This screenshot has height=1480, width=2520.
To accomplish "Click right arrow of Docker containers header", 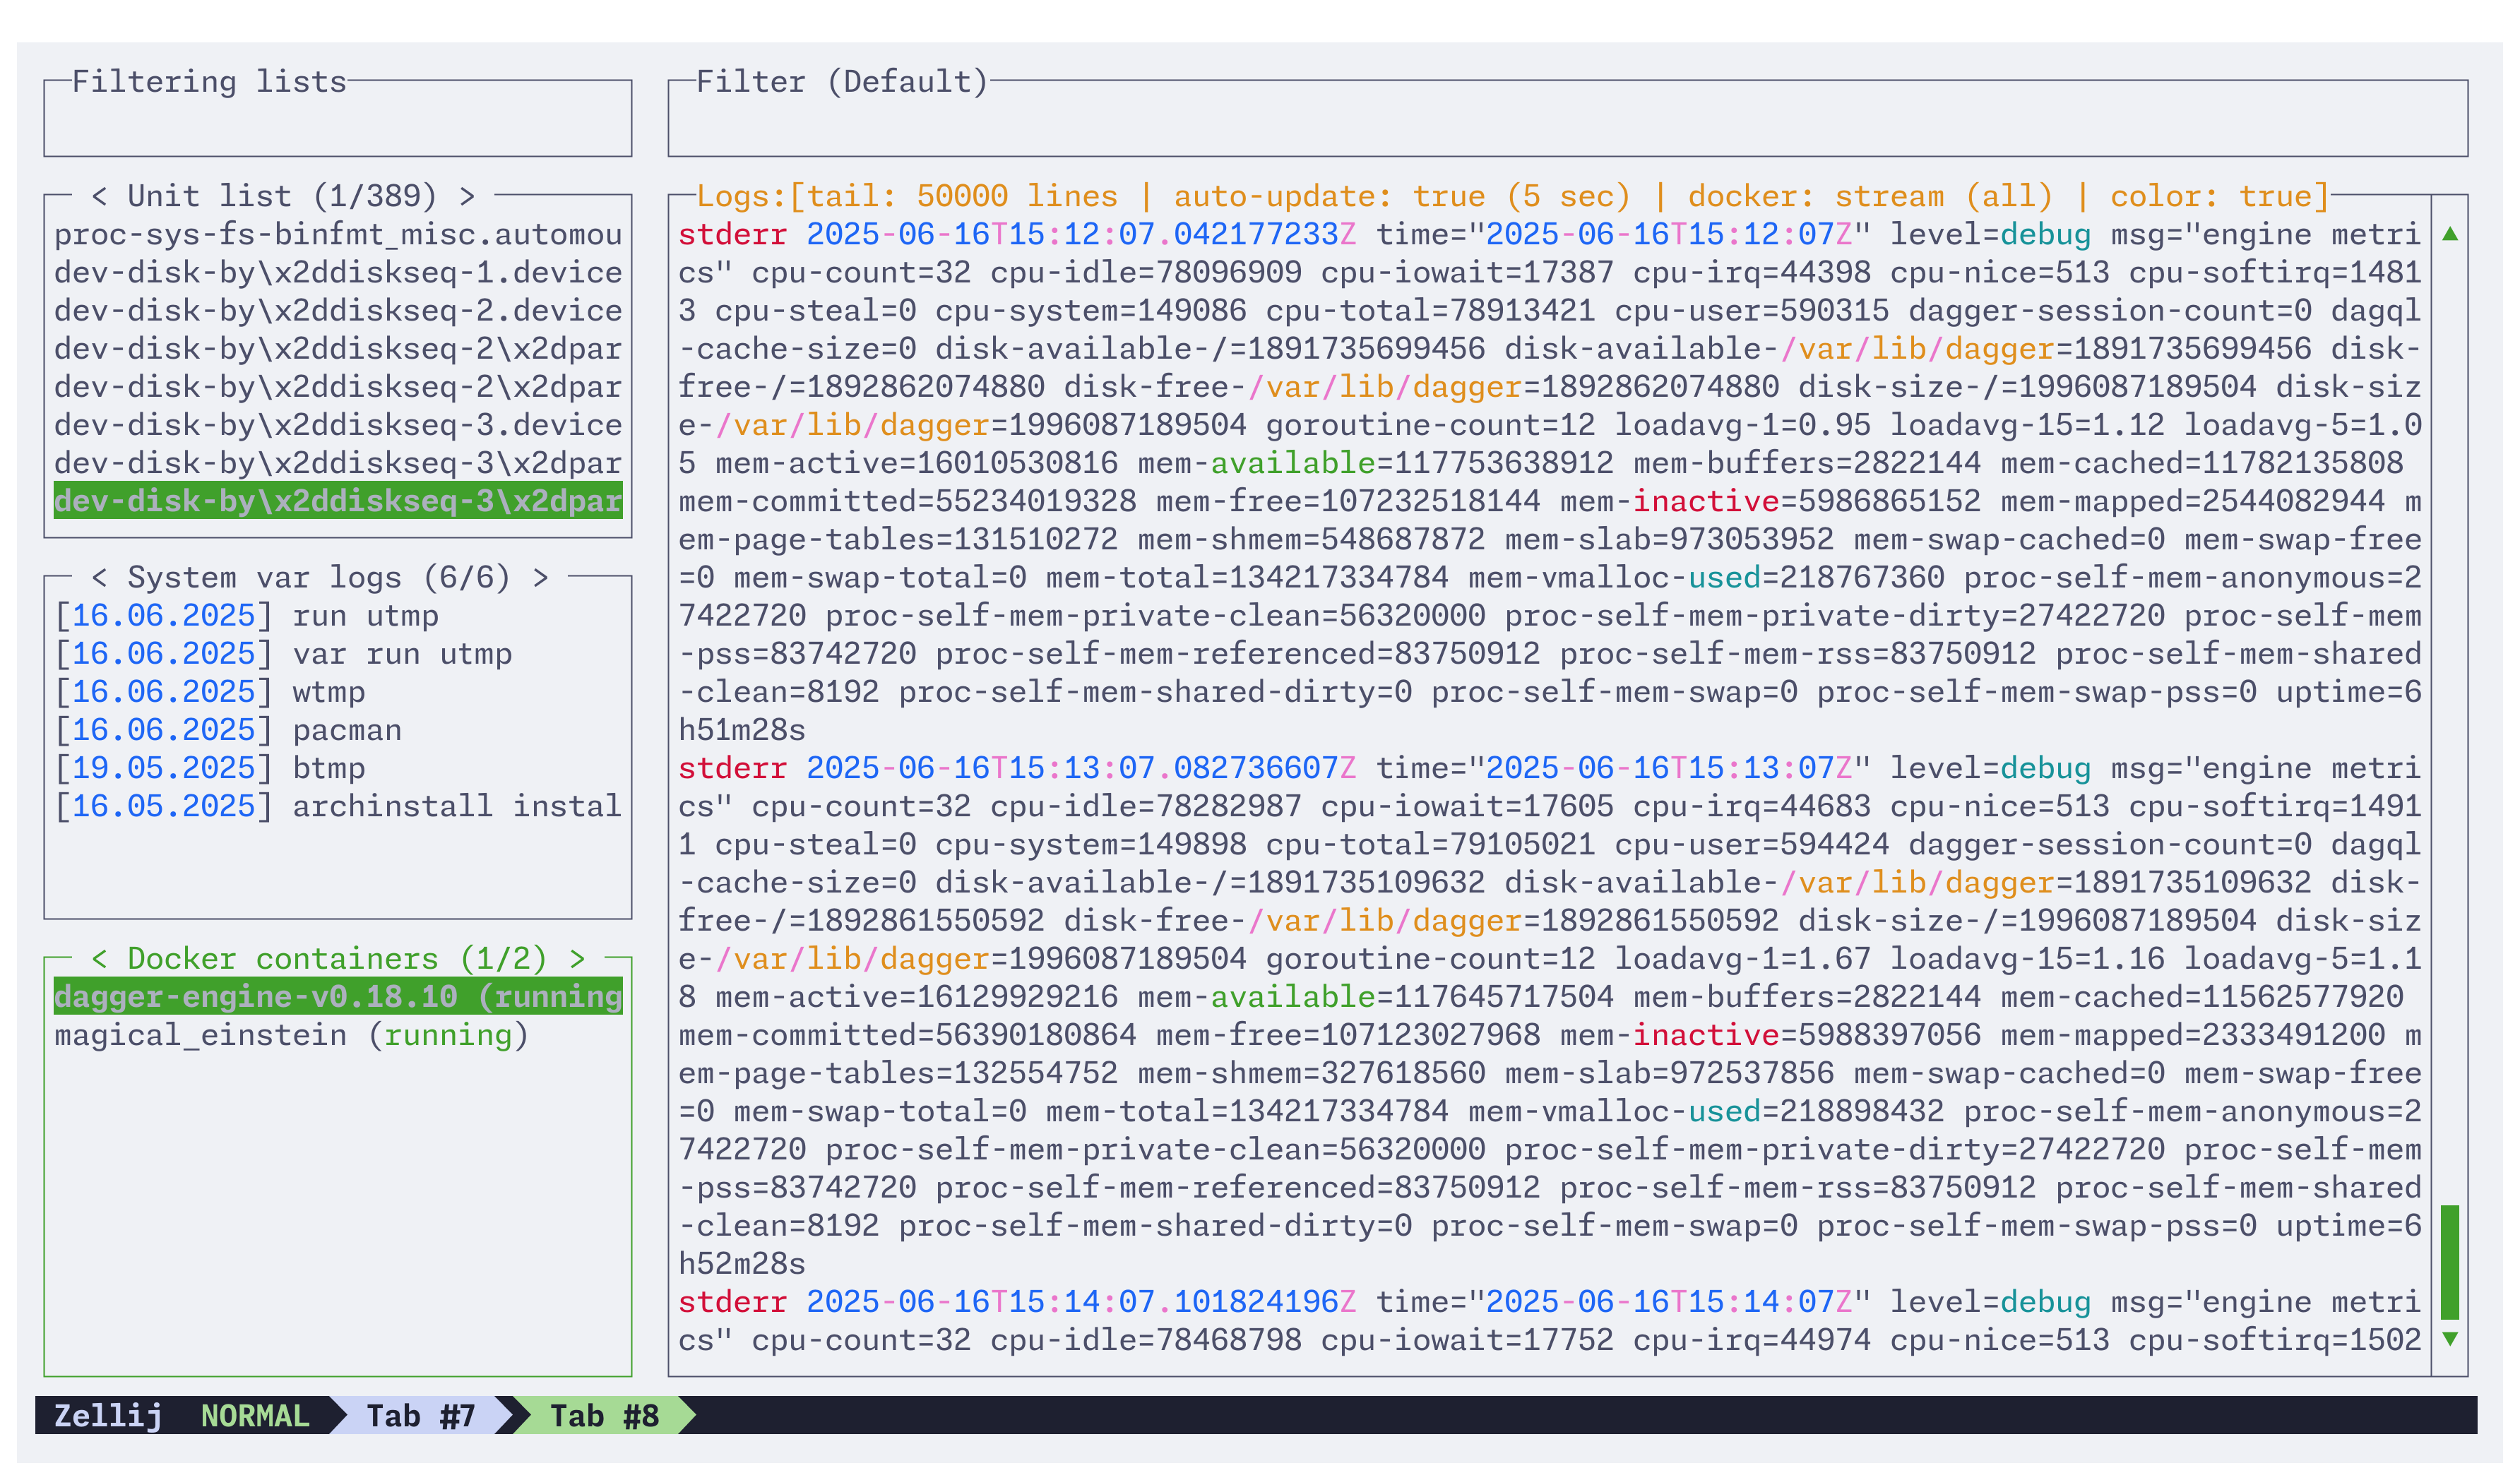I will (x=577, y=959).
